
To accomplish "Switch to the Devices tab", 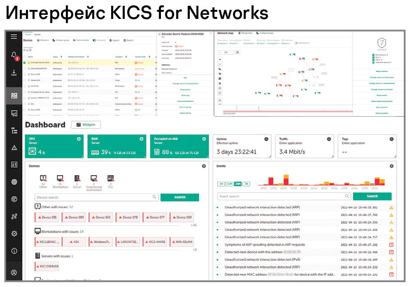I will click(28, 35).
